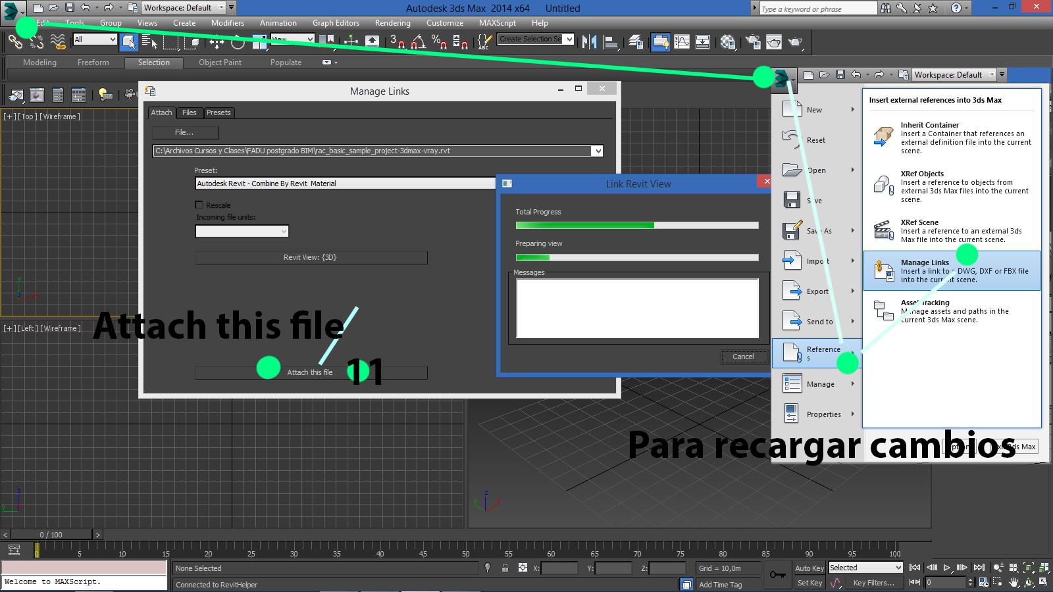Toggle Set Key mode
Viewport: 1053px width, 592px height.
point(809,583)
